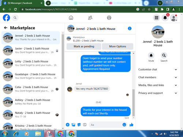Go back using the Marketplace arrow
The image size is (183, 137).
point(5,28)
